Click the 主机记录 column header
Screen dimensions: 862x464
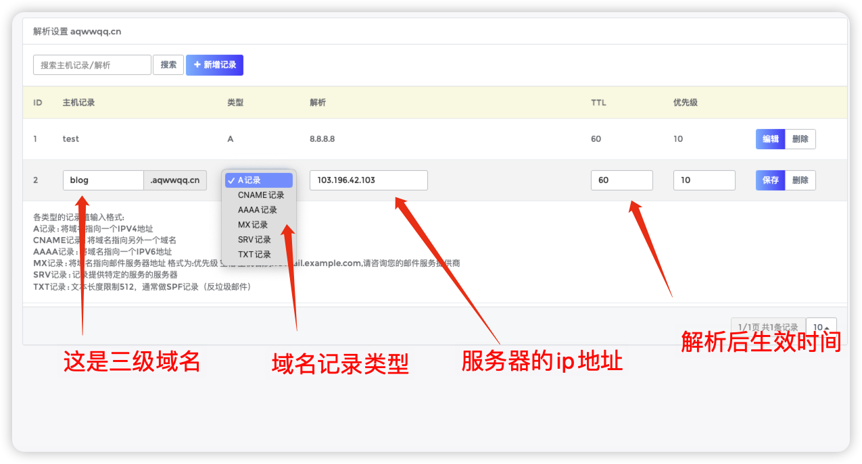pos(79,103)
